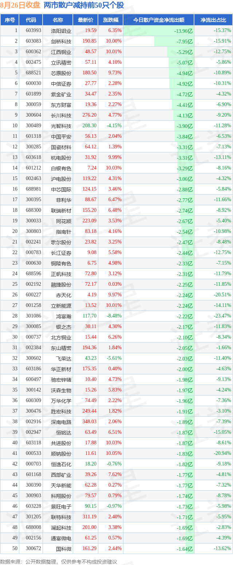Click the 今日散户资金净流出额 header
Viewport: 233px width, 565px height.
pyautogui.click(x=158, y=20)
